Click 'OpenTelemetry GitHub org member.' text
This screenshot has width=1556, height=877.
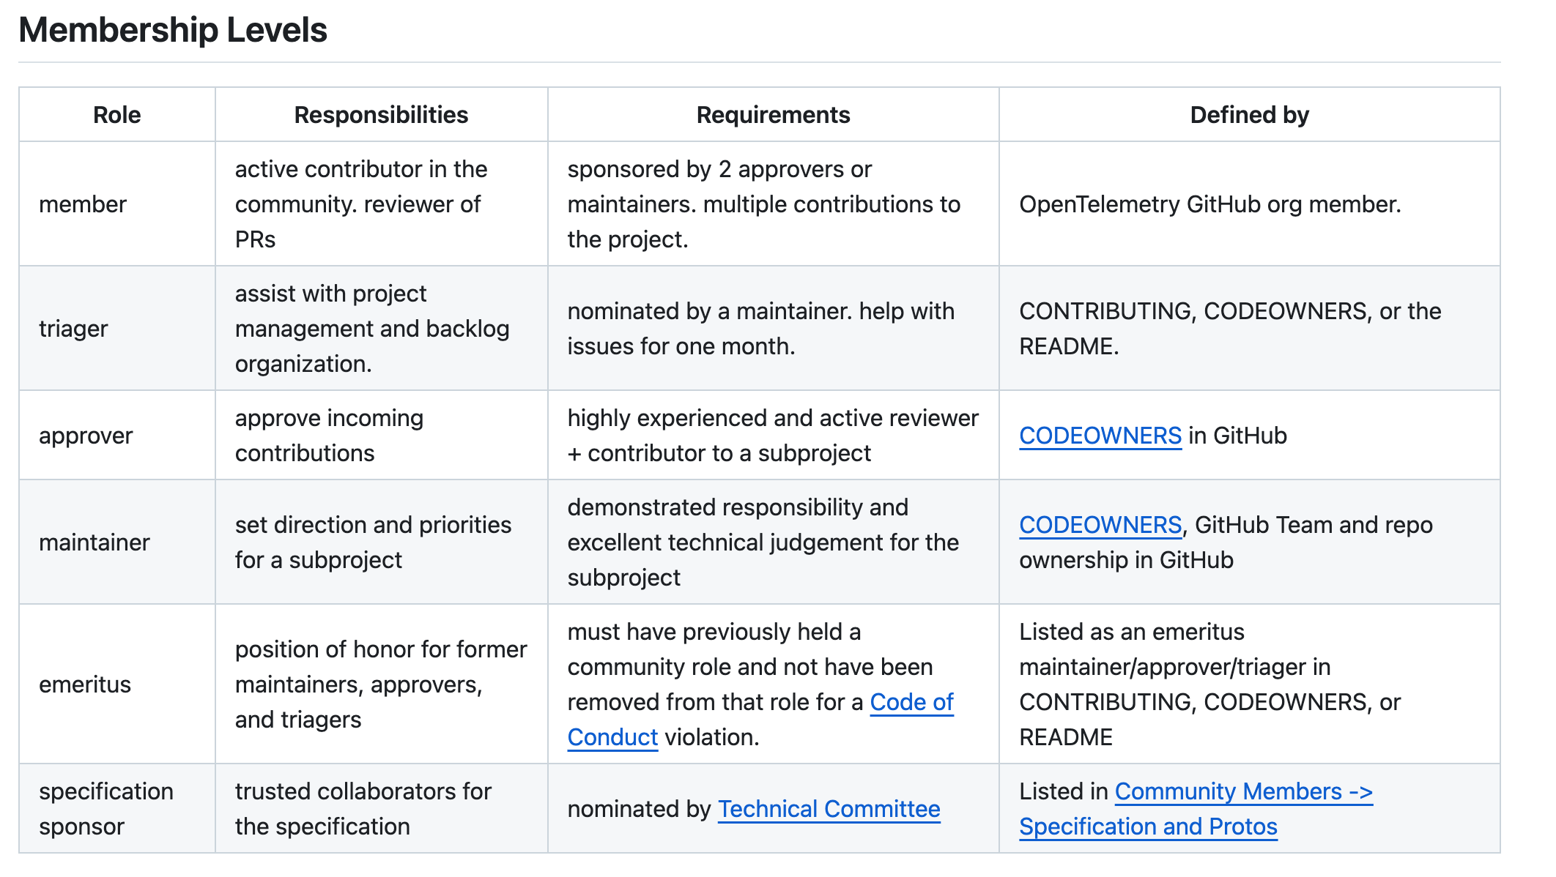coord(1209,204)
